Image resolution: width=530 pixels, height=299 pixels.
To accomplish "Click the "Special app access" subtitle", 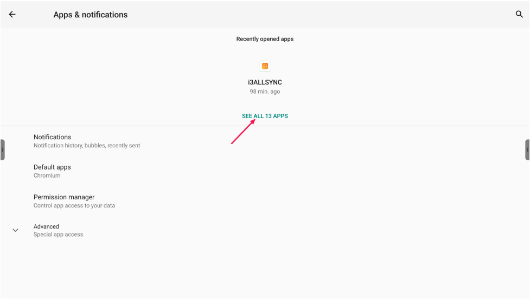I will [x=58, y=235].
